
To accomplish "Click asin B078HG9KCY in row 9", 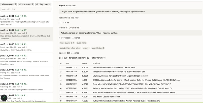I will (71, 101).
